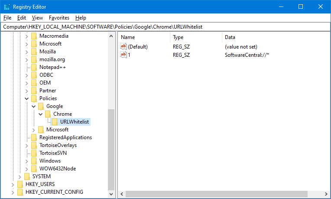This screenshot has width=331, height=199.
Task: Sort values by the Name column header
Action: [x=143, y=37]
